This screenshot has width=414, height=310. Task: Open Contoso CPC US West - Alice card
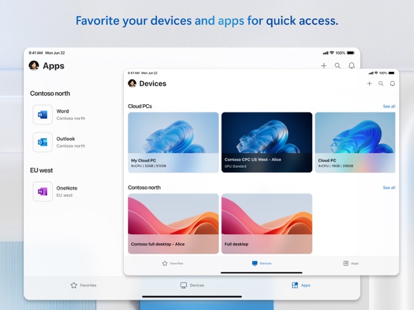[267, 143]
